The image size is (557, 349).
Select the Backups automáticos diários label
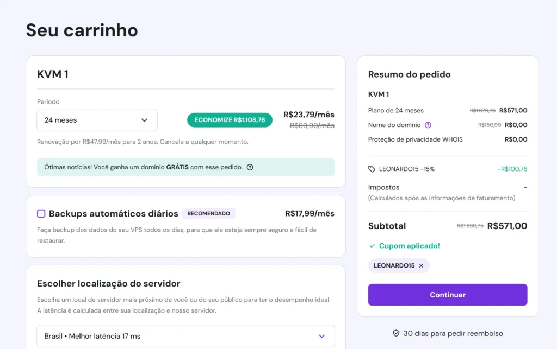(113, 213)
